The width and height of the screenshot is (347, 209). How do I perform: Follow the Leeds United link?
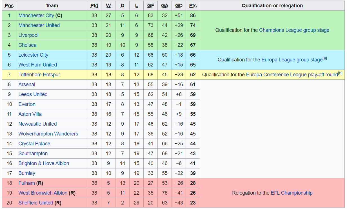(33, 94)
